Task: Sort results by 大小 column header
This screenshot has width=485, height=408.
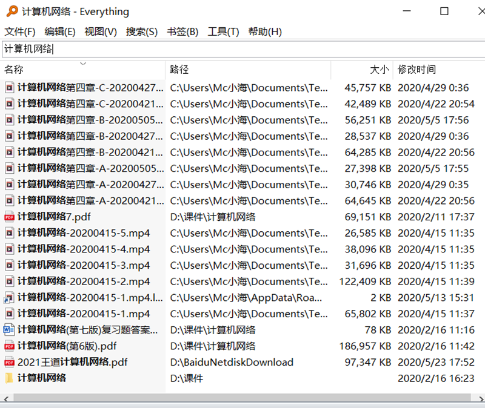Action: (379, 70)
